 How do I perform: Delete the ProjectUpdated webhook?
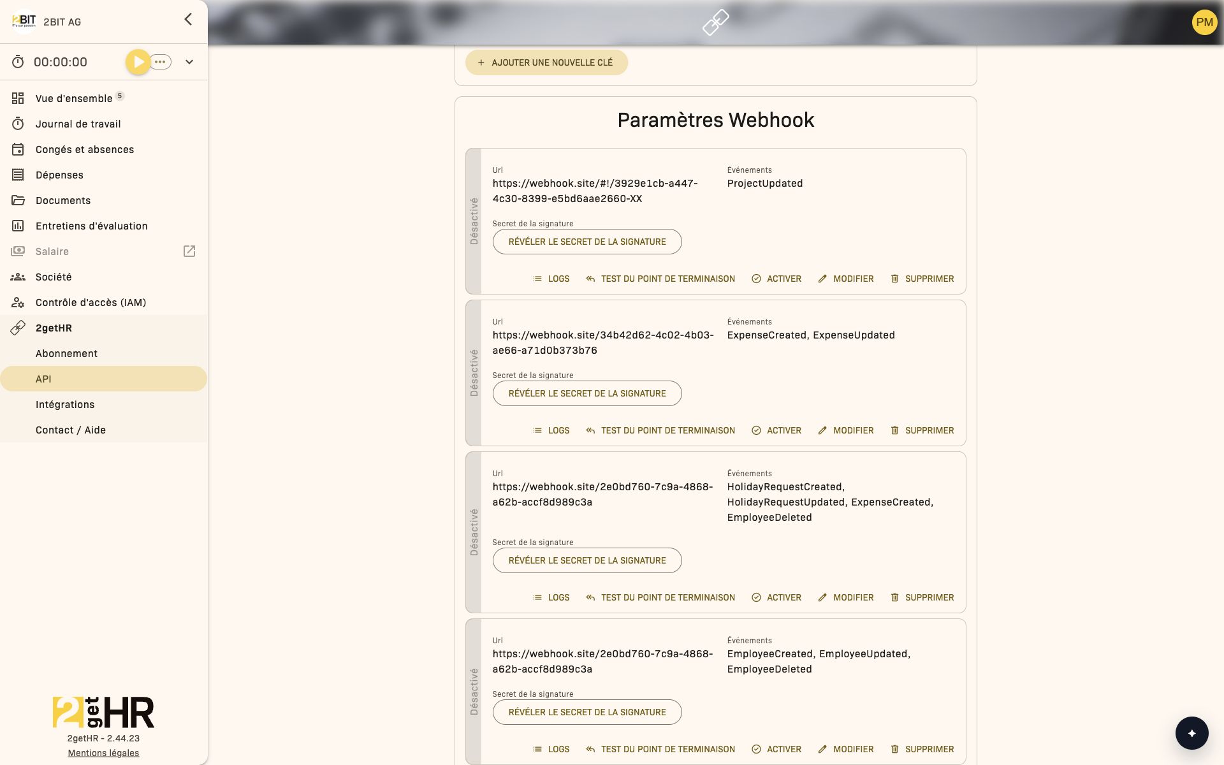coord(922,279)
